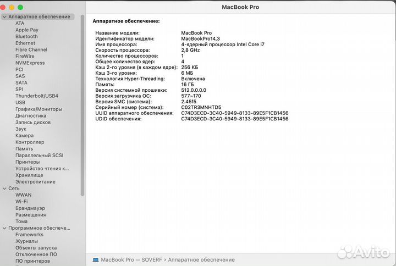Screen dimensions: 396x266
Task: Open the SATA entry
Action: pyautogui.click(x=21, y=82)
